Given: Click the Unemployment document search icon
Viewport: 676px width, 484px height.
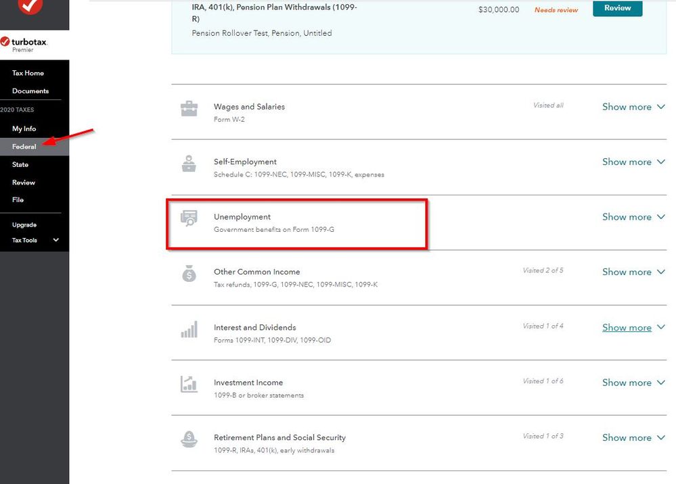Looking at the screenshot, I should [x=189, y=218].
